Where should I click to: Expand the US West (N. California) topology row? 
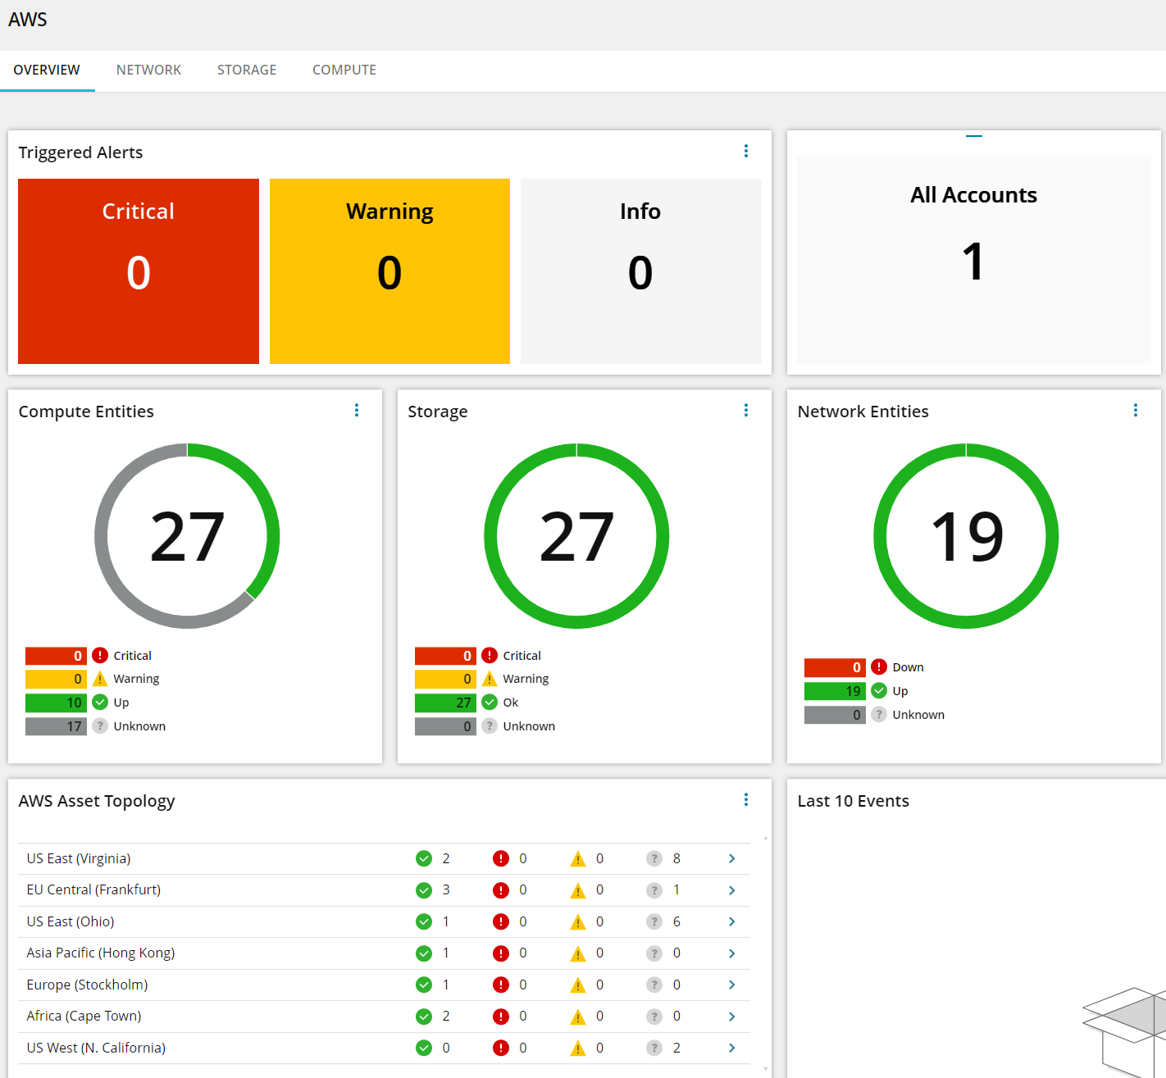point(732,1048)
